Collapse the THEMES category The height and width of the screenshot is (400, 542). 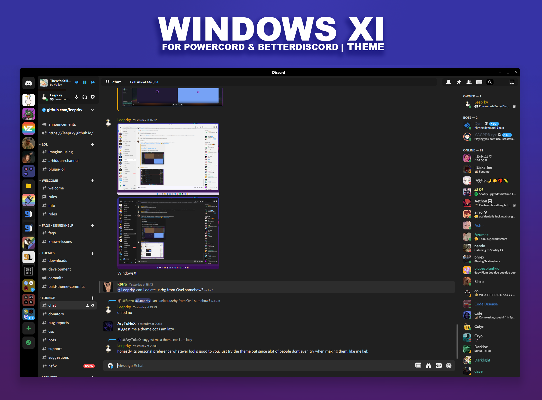(x=48, y=253)
